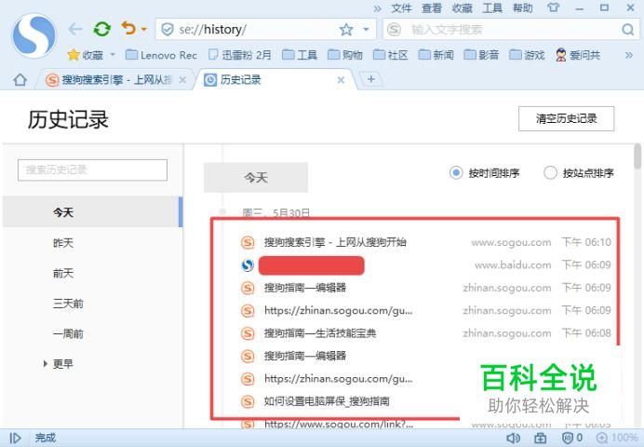Click the 清空历史记录 button
644x447 pixels.
point(566,119)
